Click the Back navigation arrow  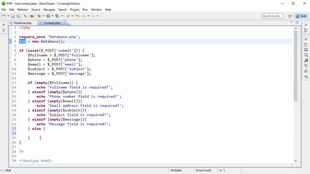(x=84, y=16)
